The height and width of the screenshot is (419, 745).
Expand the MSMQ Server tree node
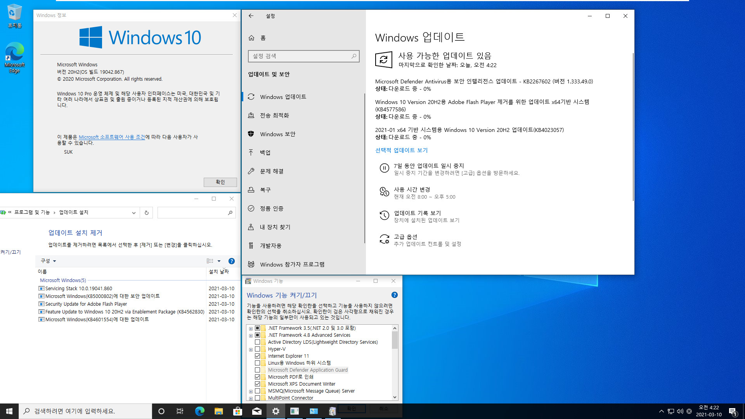point(251,391)
